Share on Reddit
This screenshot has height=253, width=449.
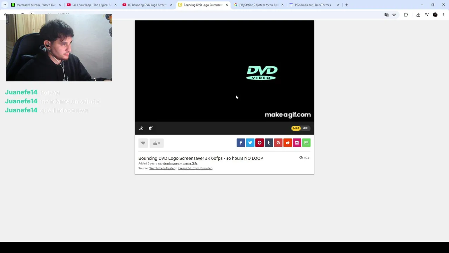point(288,143)
